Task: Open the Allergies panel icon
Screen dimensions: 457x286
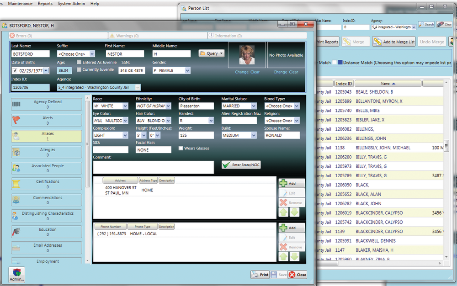Action: [16, 152]
